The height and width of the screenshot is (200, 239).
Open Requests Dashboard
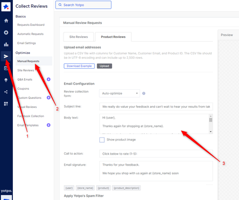[31, 25]
